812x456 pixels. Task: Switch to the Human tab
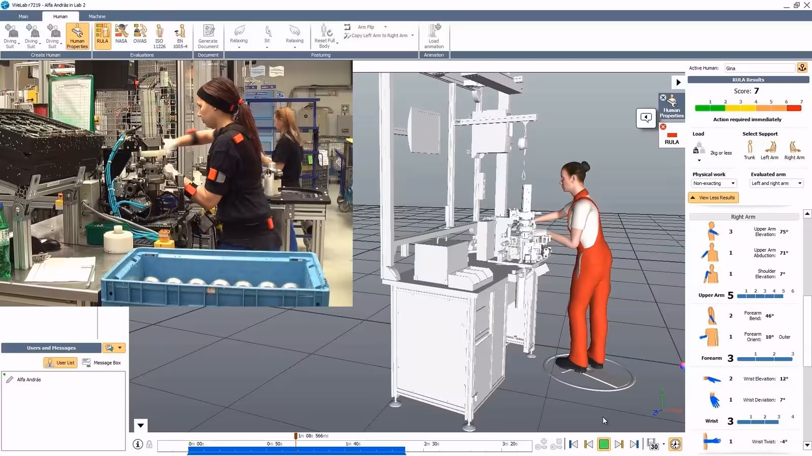tap(60, 16)
